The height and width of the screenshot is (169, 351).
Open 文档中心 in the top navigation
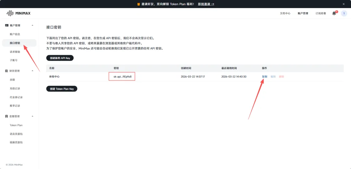click(x=285, y=13)
